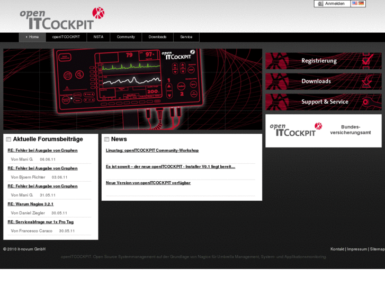Image resolution: width=385 pixels, height=288 pixels.
Task: Click the Kontakt footer link
Action: click(x=337, y=249)
